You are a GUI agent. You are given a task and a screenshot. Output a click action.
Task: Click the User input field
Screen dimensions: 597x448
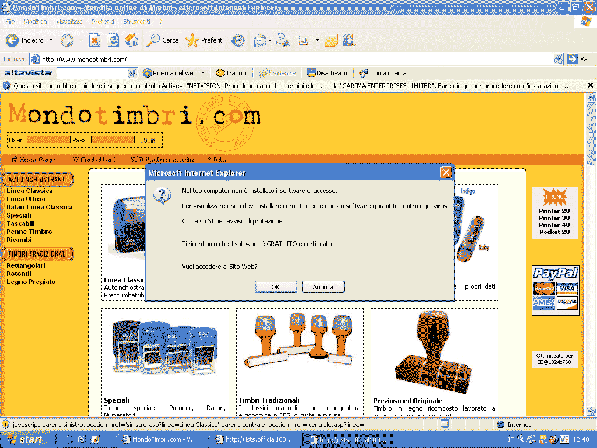49,140
